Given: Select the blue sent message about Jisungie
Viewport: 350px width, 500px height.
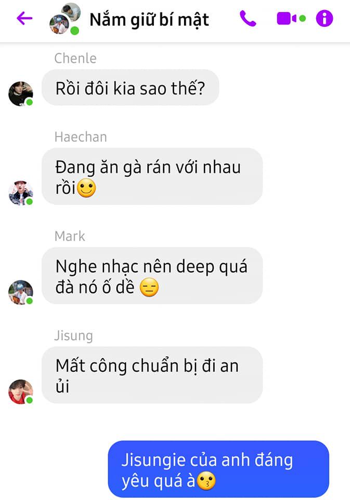Looking at the screenshot, I should [218, 469].
